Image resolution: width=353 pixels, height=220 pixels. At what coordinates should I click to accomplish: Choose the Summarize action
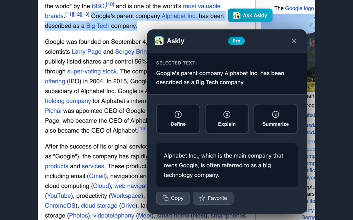click(x=276, y=119)
